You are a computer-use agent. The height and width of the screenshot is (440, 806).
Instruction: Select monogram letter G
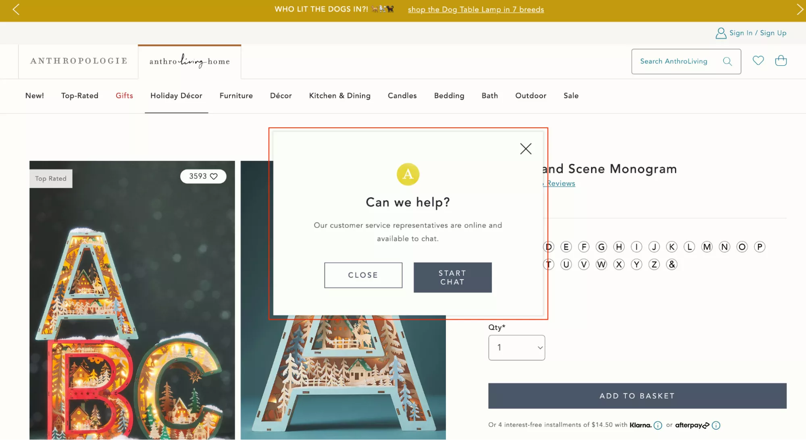pyautogui.click(x=601, y=247)
